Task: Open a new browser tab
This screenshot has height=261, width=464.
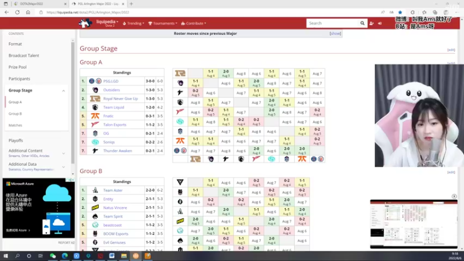Action: pyautogui.click(x=131, y=4)
